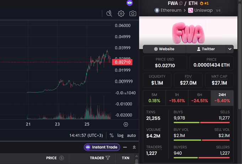This screenshot has width=242, height=164.
Task: Click the V4 version badge
Action: pyautogui.click(x=218, y=10)
